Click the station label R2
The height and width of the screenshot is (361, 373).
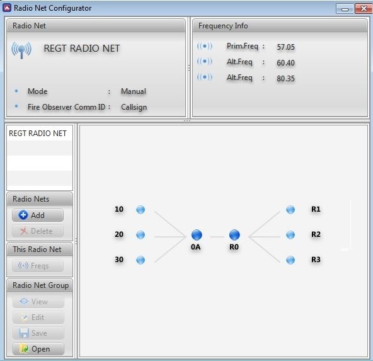point(316,234)
